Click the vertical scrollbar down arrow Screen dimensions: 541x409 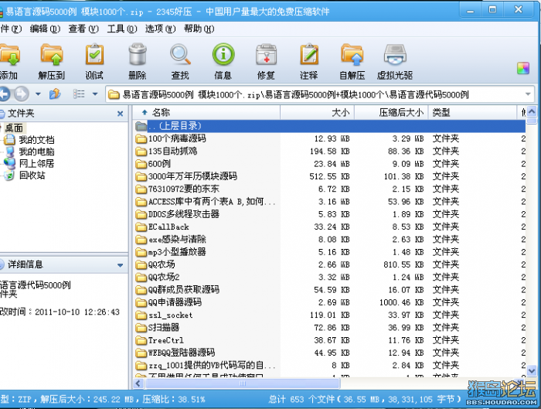coord(532,370)
